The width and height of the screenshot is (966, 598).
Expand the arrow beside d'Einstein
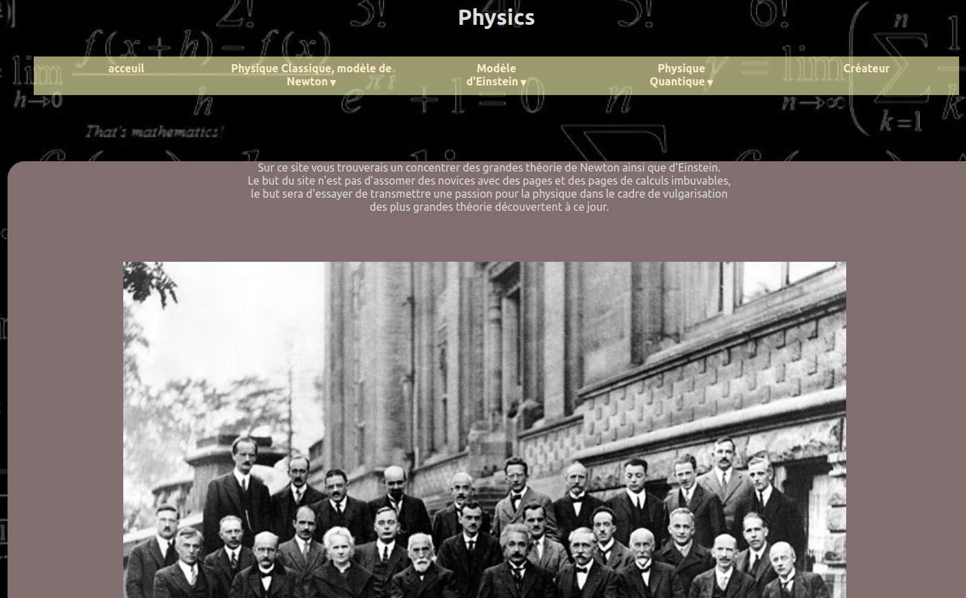523,83
